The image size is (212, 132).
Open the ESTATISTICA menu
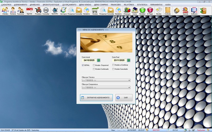tap(142, 4)
